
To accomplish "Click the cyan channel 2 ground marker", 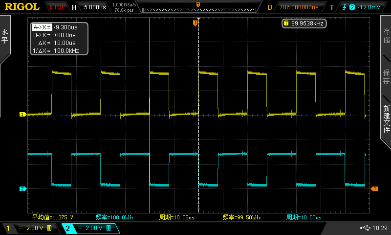I will pyautogui.click(x=22, y=188).
